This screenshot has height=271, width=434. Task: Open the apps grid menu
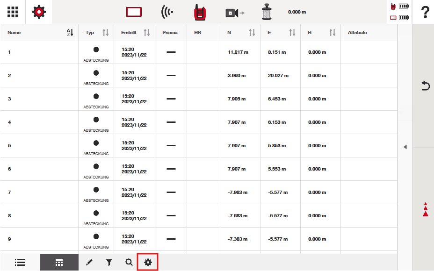point(13,12)
